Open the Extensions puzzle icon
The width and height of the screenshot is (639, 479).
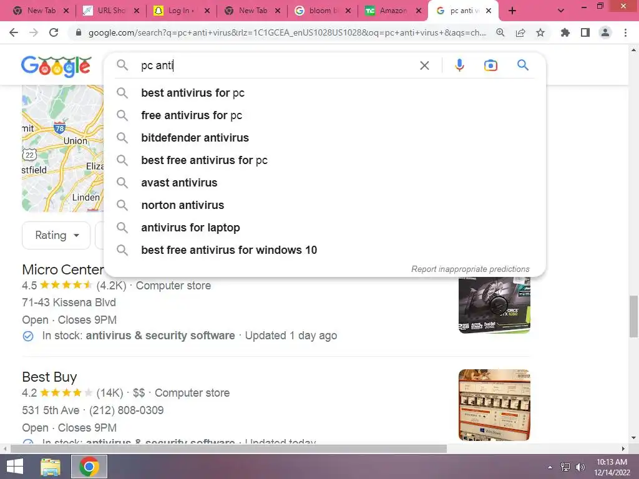565,32
